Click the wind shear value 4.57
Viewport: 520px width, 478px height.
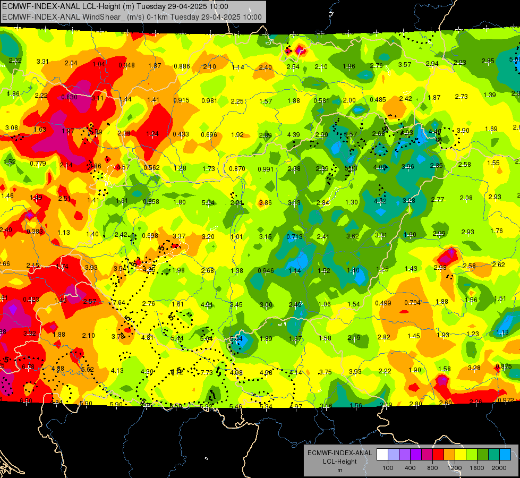[x=123, y=167]
